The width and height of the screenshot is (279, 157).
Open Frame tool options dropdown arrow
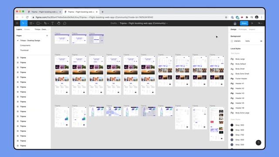click(x=34, y=23)
